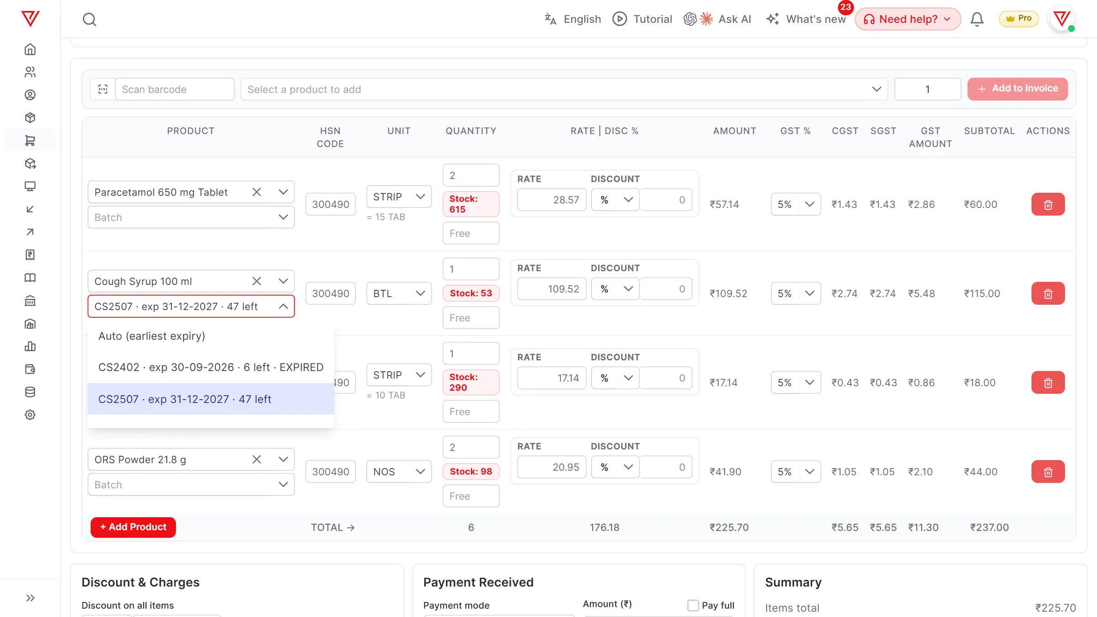Image resolution: width=1097 pixels, height=617 pixels.
Task: Open the bar chart reports icon
Action: point(30,346)
